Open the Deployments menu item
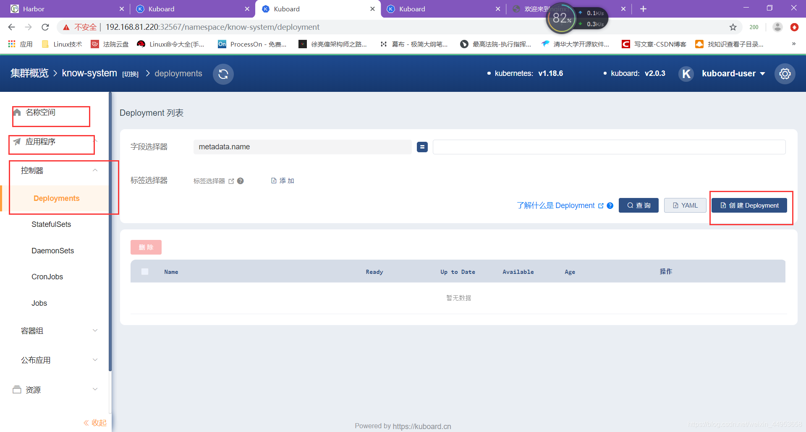 coord(56,198)
